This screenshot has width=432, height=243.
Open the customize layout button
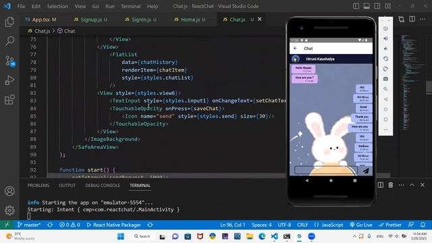click(388, 6)
